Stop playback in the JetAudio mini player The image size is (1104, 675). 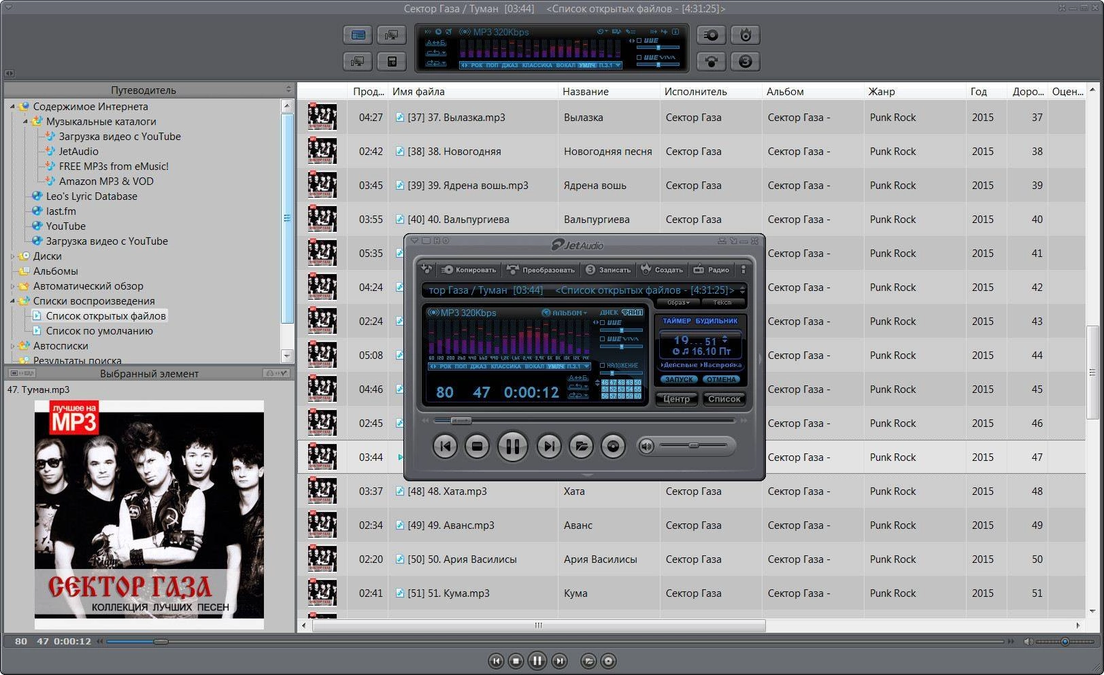477,447
